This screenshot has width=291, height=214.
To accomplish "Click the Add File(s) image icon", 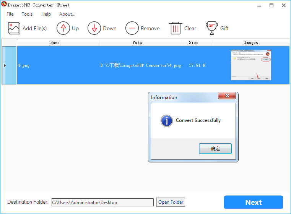I will [14, 28].
